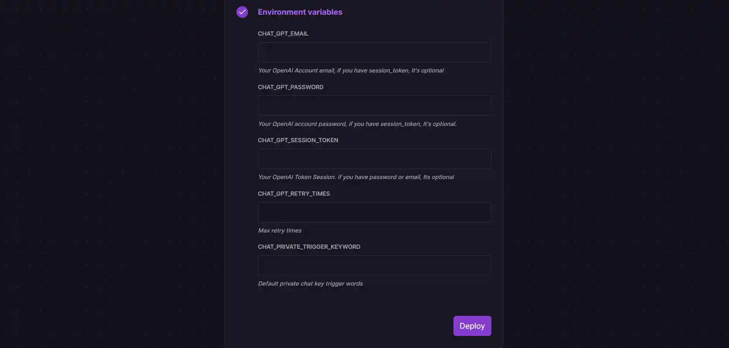
Task: Focus the CHAT_PRIVATE_TRIGGER_KEYWORD field
Action: point(374,265)
